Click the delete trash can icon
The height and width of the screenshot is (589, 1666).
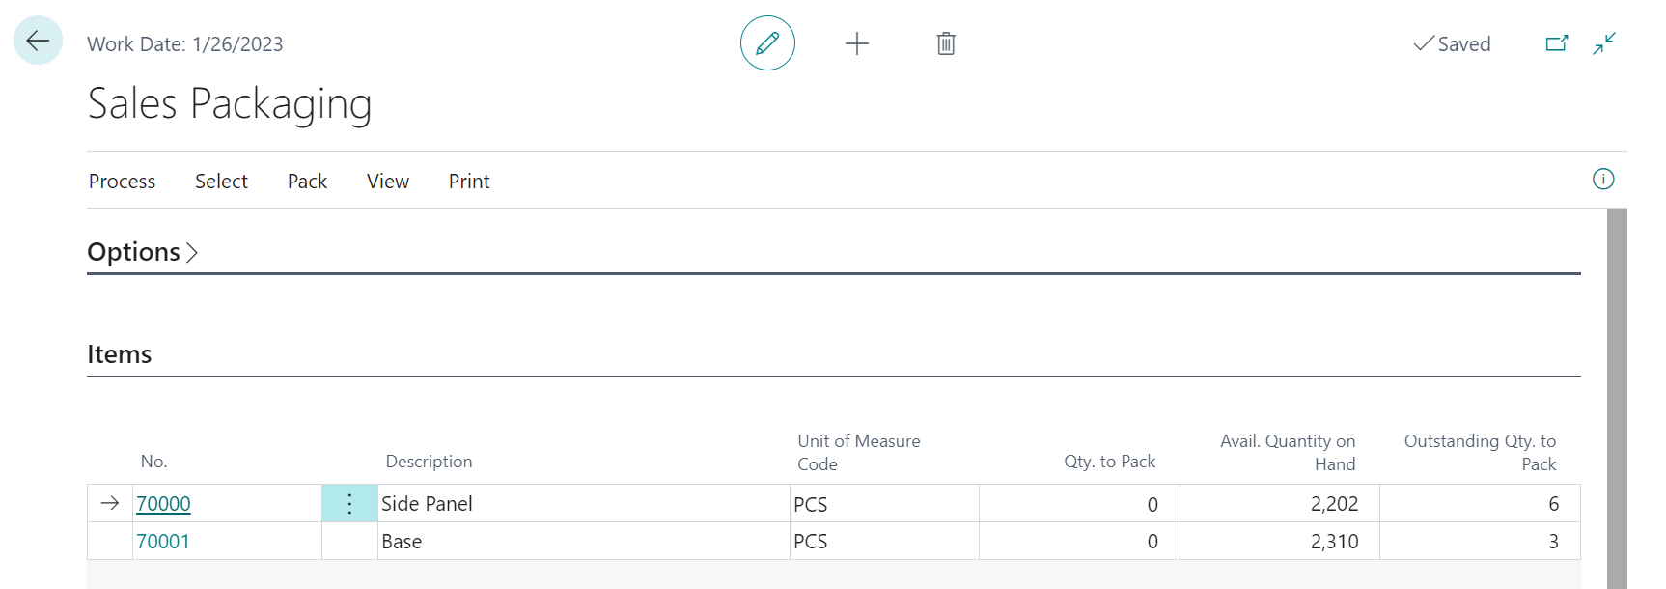pos(946,43)
